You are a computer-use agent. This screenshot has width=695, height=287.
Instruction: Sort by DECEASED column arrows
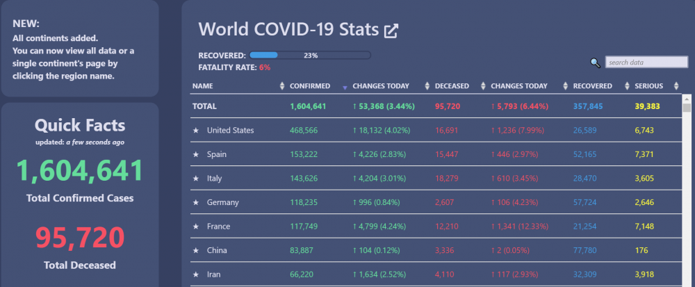point(483,86)
